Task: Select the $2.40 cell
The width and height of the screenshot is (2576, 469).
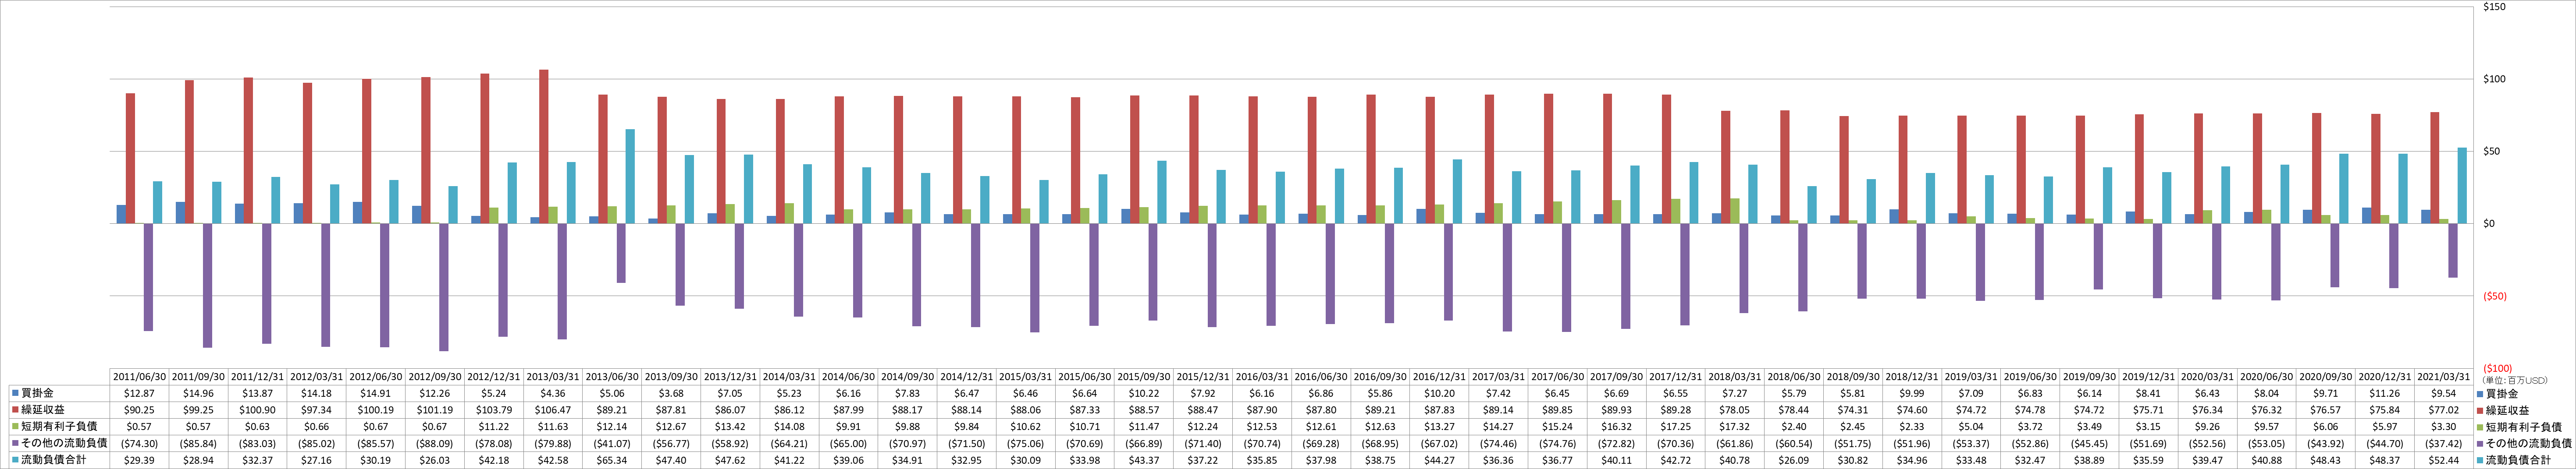Action: coord(1795,426)
